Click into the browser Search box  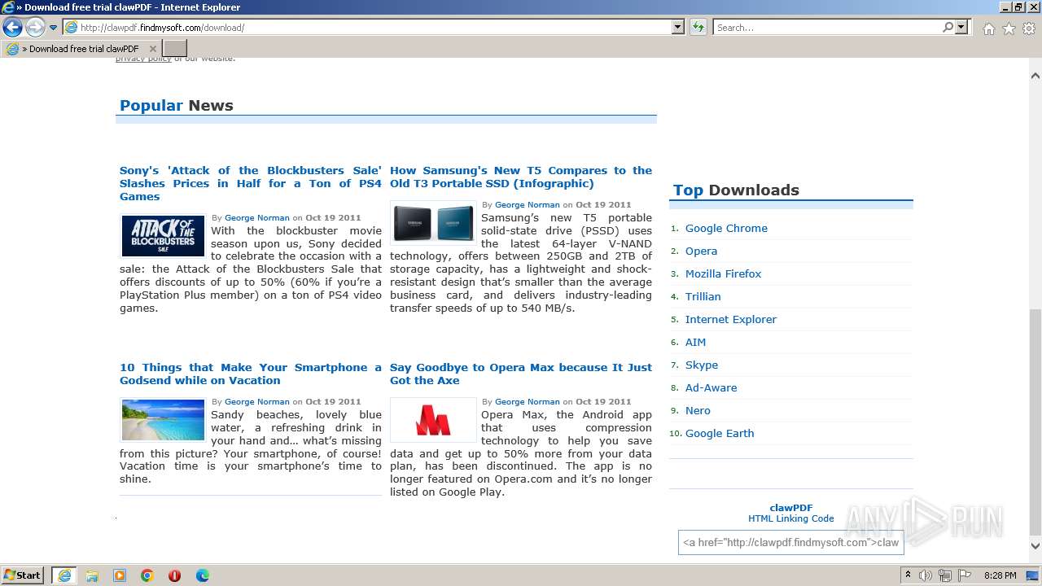(826, 27)
